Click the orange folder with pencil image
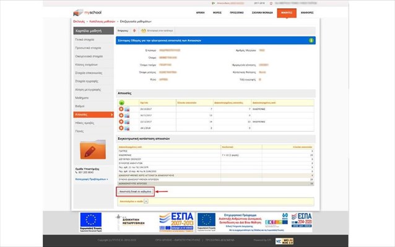The image size is (395, 247). [x=93, y=150]
